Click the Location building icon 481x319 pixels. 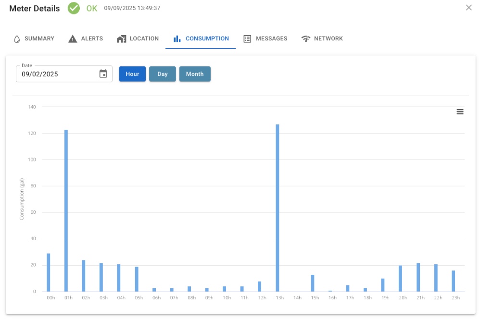click(x=121, y=38)
